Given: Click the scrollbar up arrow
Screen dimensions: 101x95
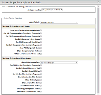Looking at the screenshot, I should point(98,7).
